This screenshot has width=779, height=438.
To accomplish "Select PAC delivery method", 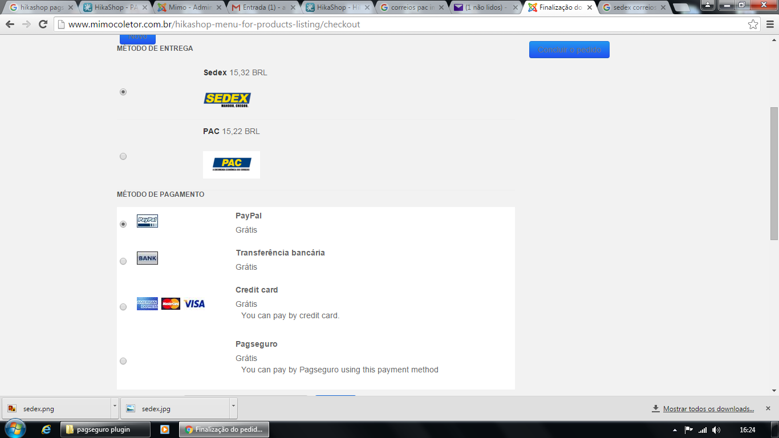I will coord(123,156).
